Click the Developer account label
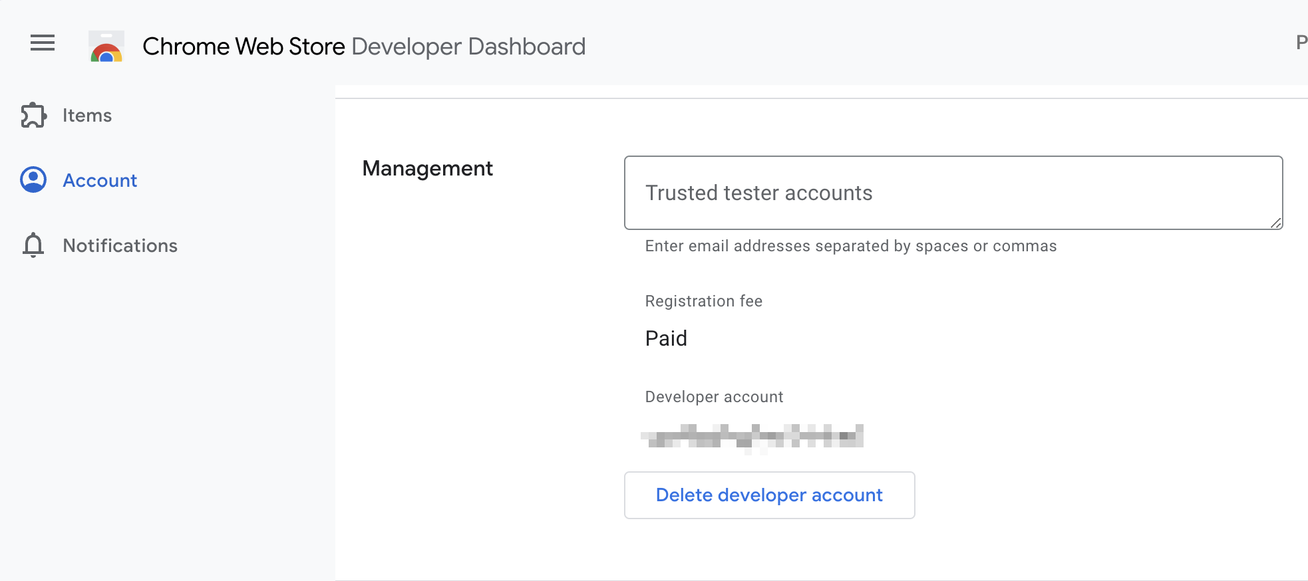The height and width of the screenshot is (581, 1308). 714,397
